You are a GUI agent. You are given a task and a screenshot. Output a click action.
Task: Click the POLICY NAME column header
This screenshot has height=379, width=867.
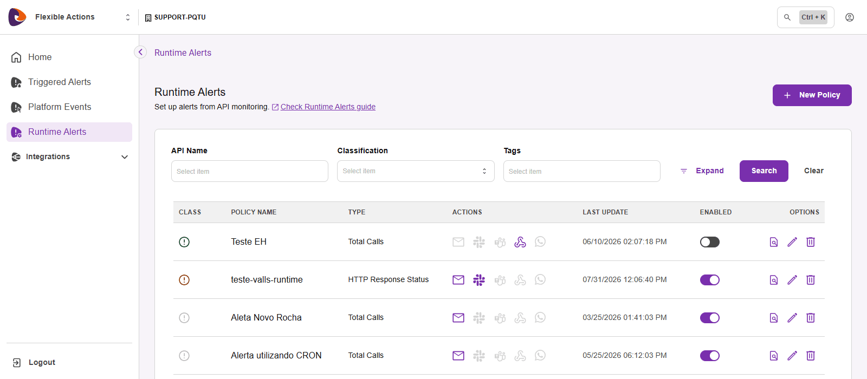[x=254, y=212]
